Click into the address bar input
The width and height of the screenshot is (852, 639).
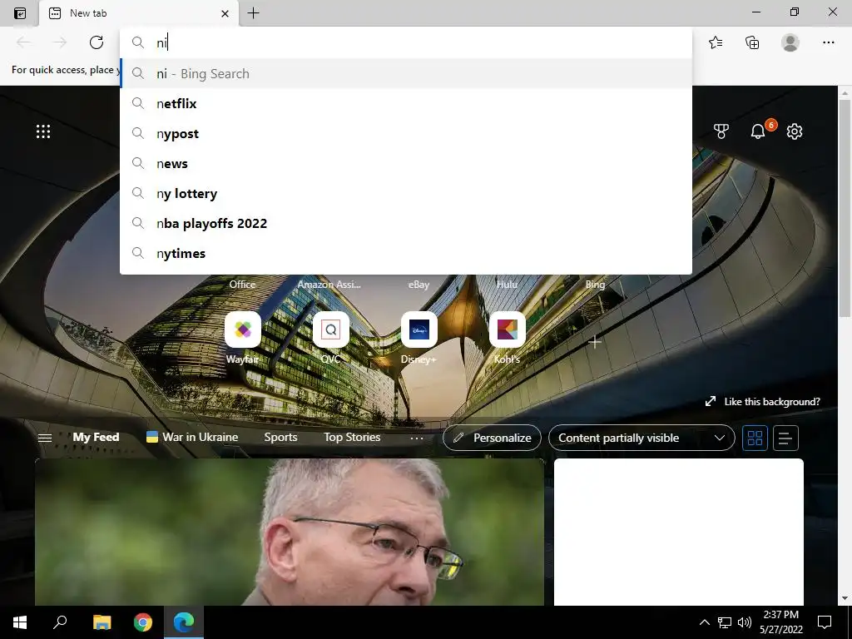pyautogui.click(x=406, y=42)
